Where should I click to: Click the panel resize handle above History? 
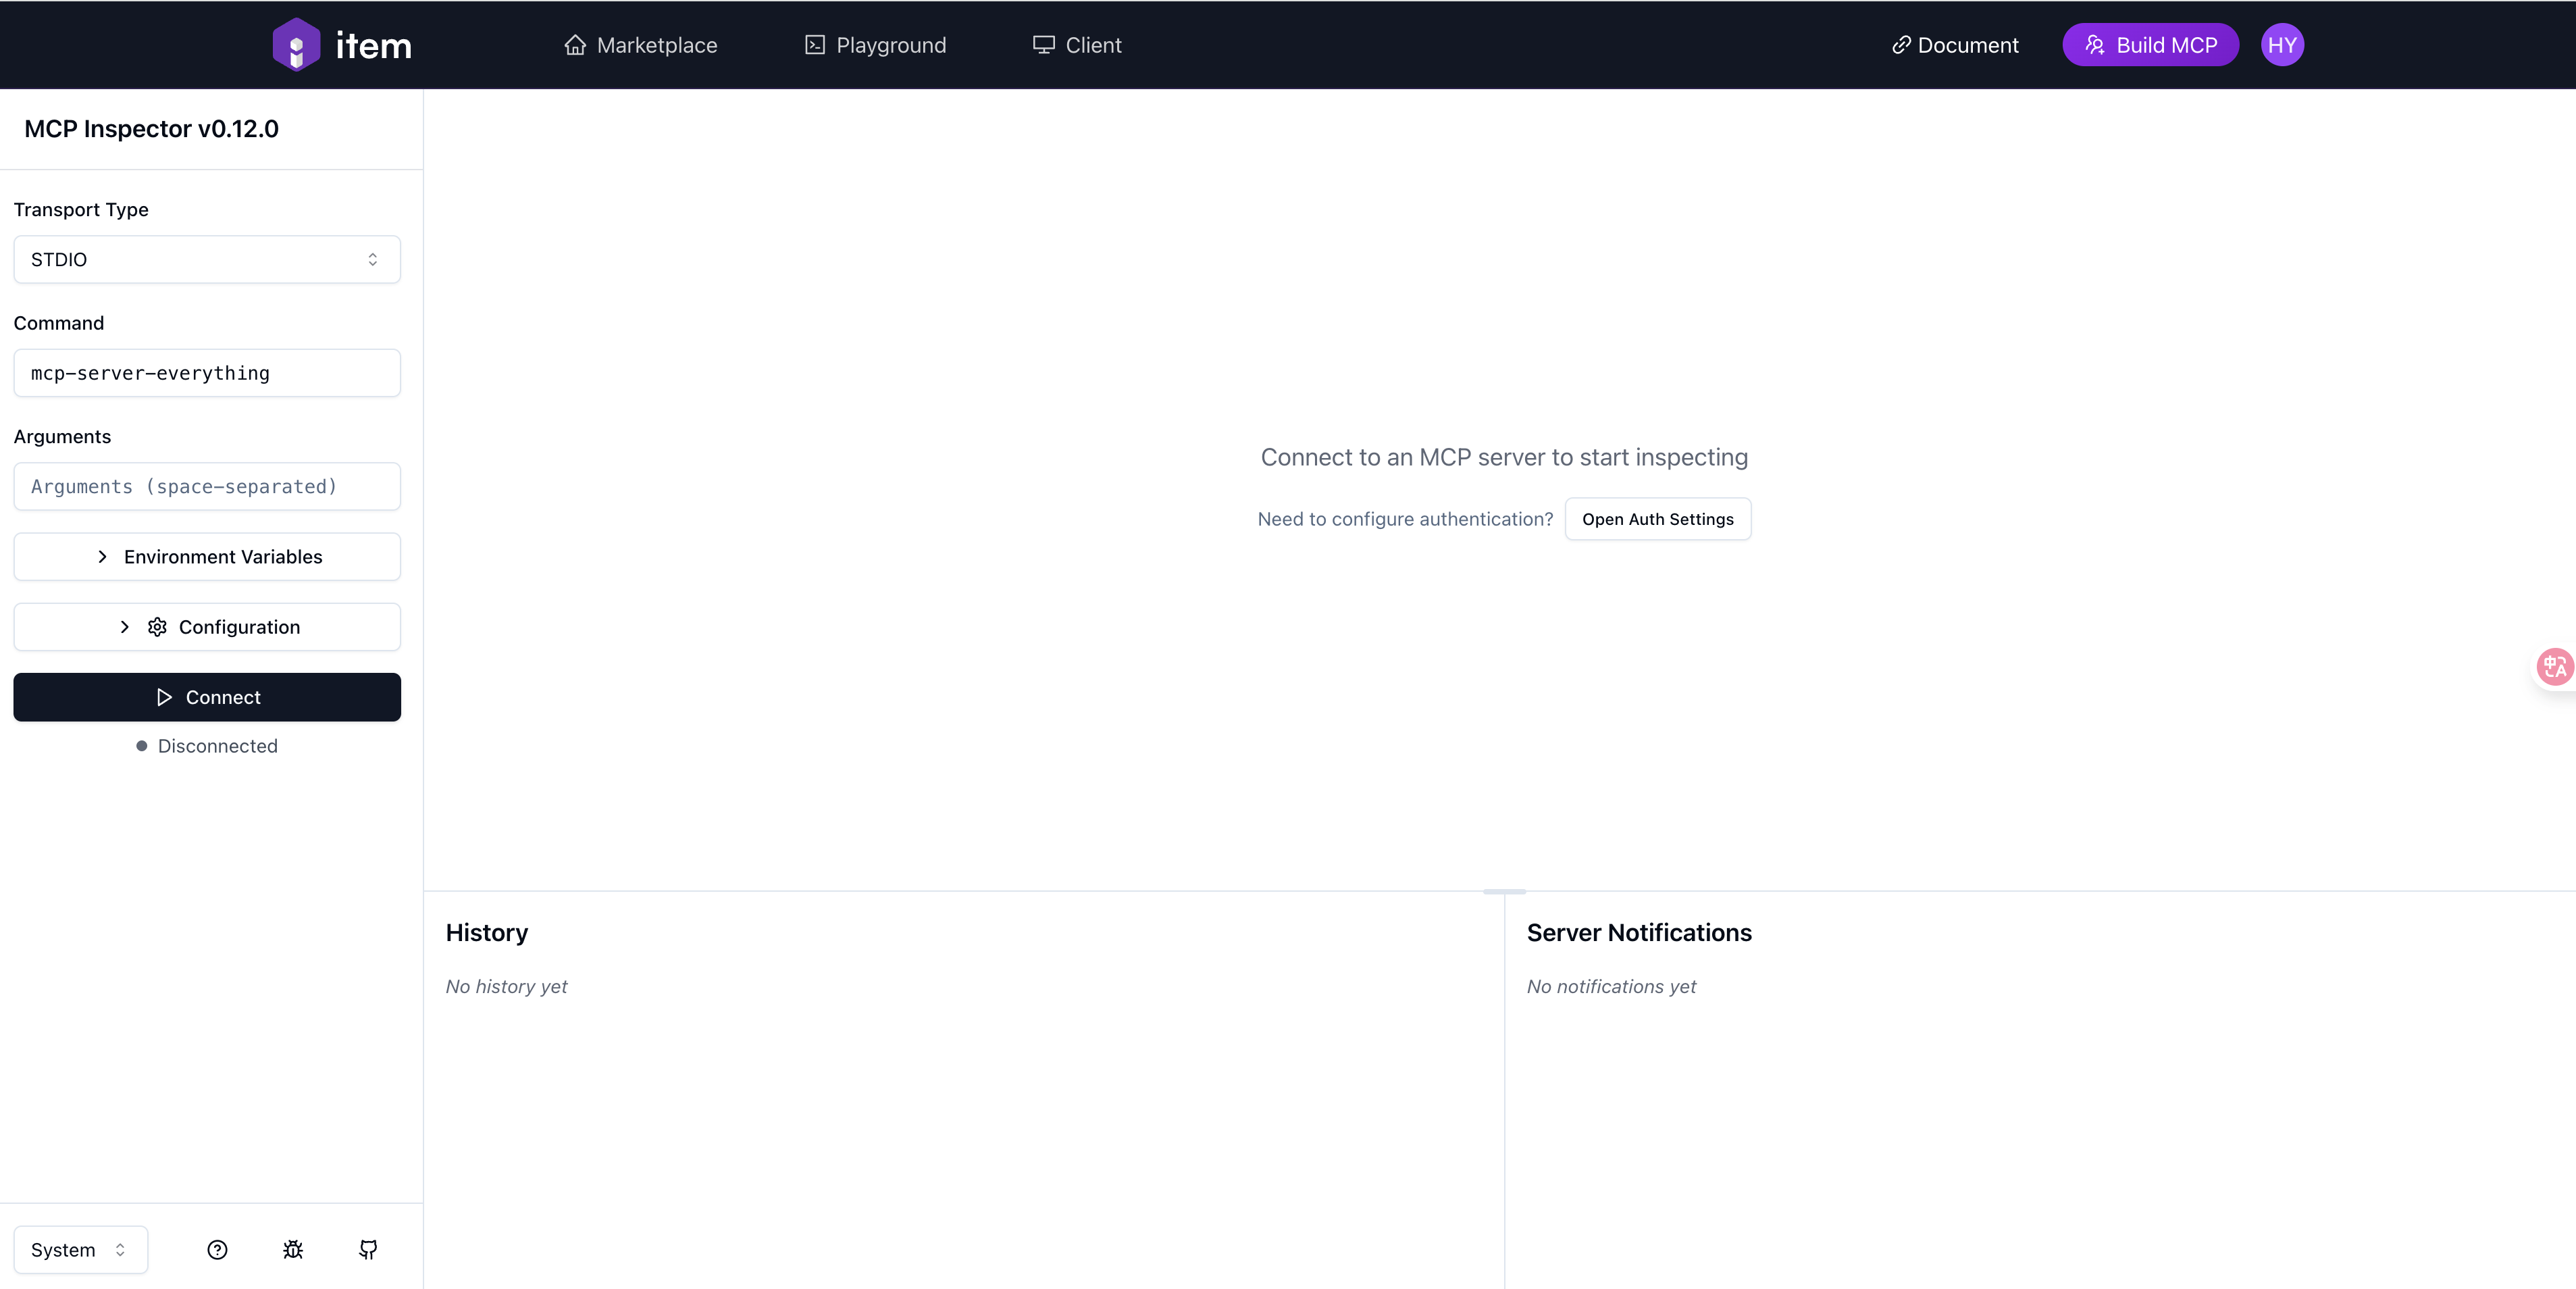click(x=1504, y=891)
